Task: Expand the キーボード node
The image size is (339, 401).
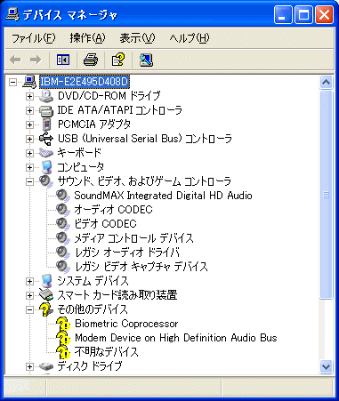Action: coord(29,153)
